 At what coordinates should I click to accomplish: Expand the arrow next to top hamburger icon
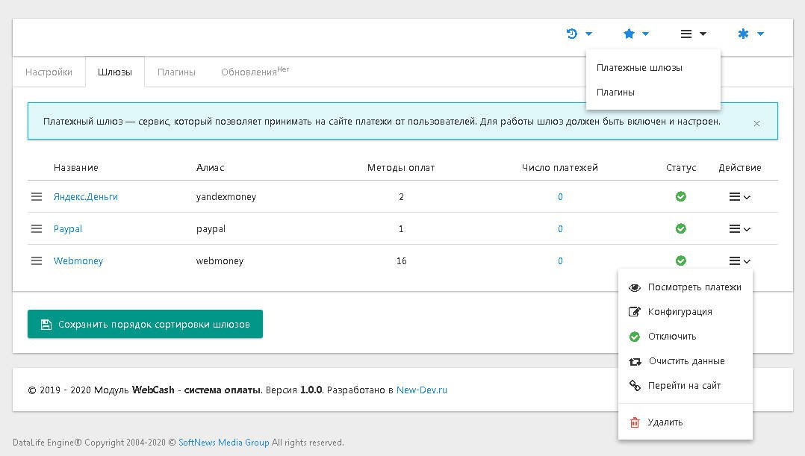(x=703, y=34)
